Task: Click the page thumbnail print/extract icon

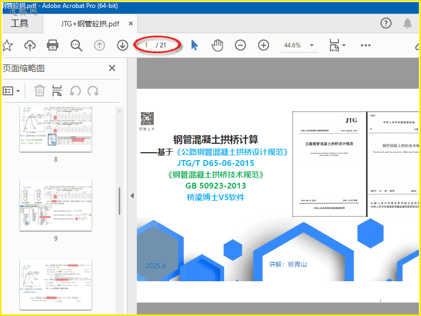Action: coord(57,91)
